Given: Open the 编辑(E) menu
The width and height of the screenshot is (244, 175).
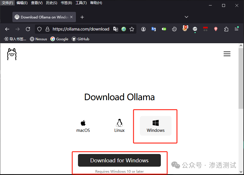Looking at the screenshot, I should click(x=22, y=3).
